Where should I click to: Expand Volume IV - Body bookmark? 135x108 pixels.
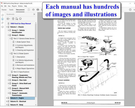point(7,105)
